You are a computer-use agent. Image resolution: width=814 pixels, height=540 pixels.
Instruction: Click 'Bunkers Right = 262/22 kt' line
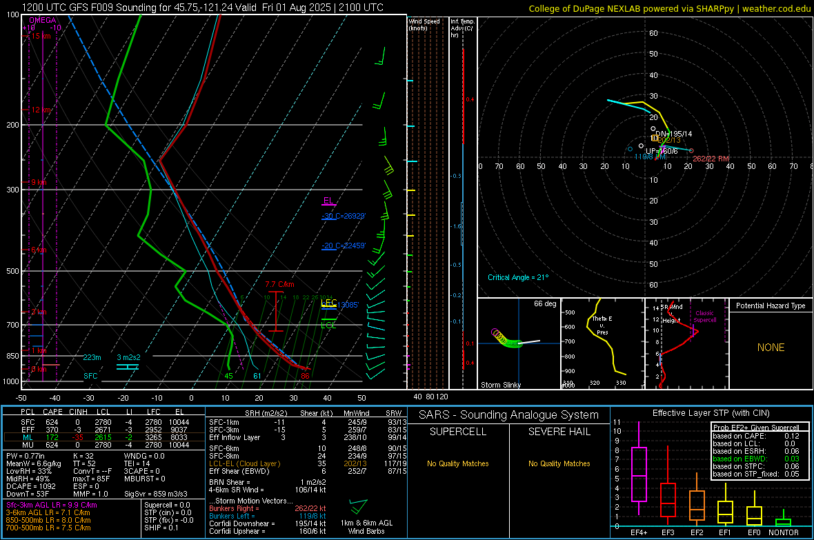(x=268, y=508)
